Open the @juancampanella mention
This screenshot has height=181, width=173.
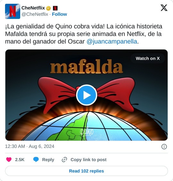tap(112, 42)
